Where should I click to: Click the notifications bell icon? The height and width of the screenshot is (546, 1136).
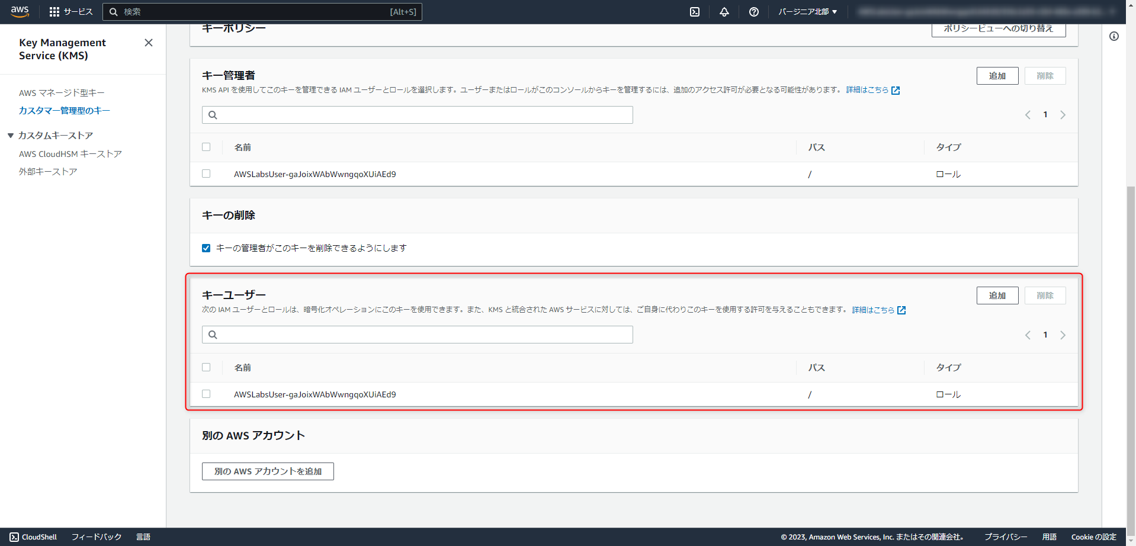723,11
